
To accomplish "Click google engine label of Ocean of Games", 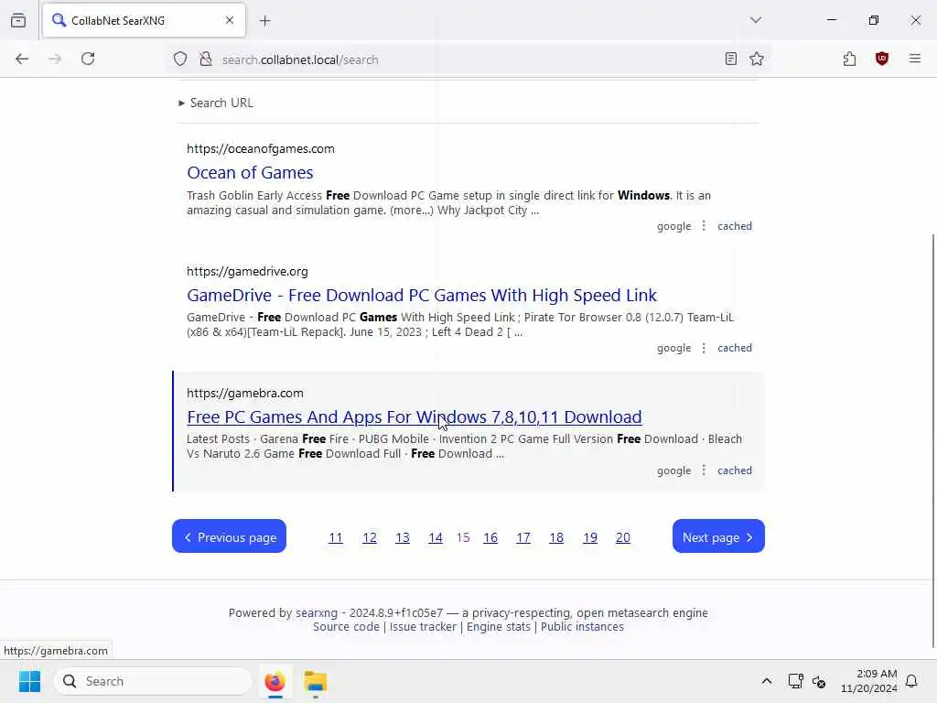I will click(x=674, y=226).
